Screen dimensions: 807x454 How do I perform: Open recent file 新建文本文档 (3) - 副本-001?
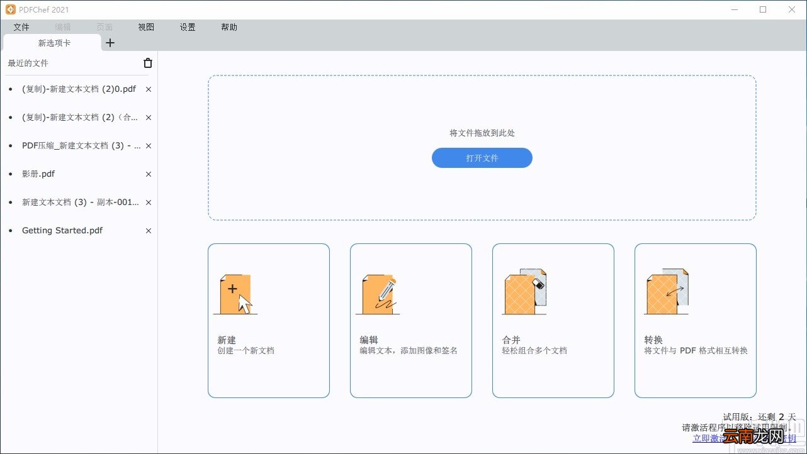coord(81,202)
